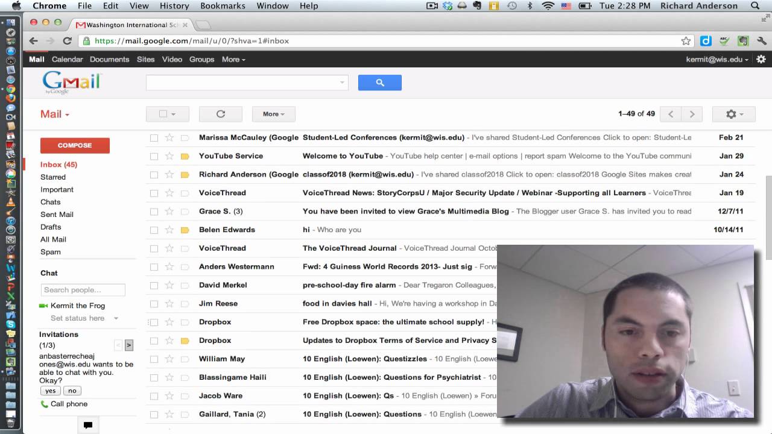Select the YouTube Service email checkbox

(x=154, y=156)
